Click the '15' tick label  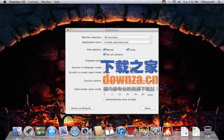coord(120,94)
